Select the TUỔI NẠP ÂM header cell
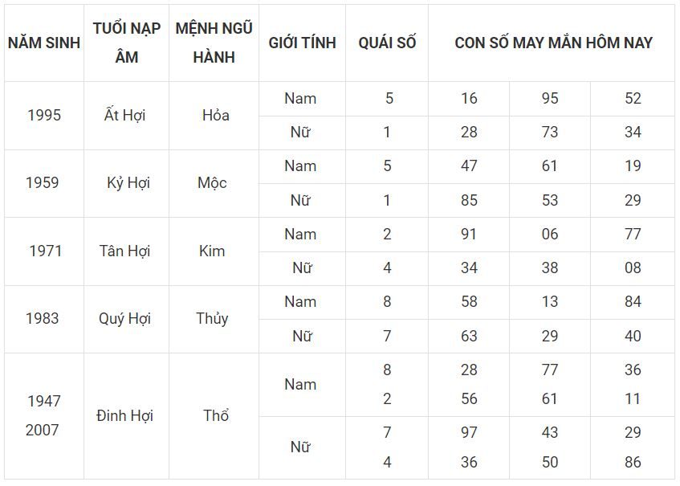This screenshot has height=486, width=680. [x=126, y=43]
